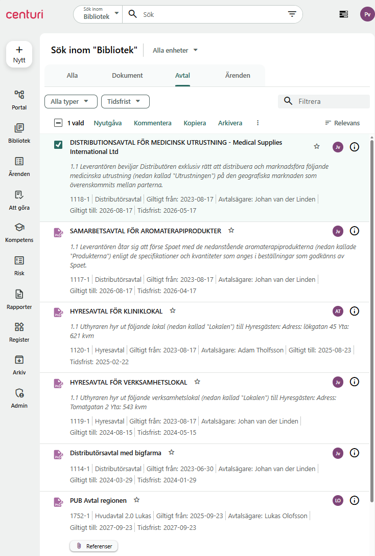Click the Arkivera action
The width and height of the screenshot is (375, 556).
[230, 123]
